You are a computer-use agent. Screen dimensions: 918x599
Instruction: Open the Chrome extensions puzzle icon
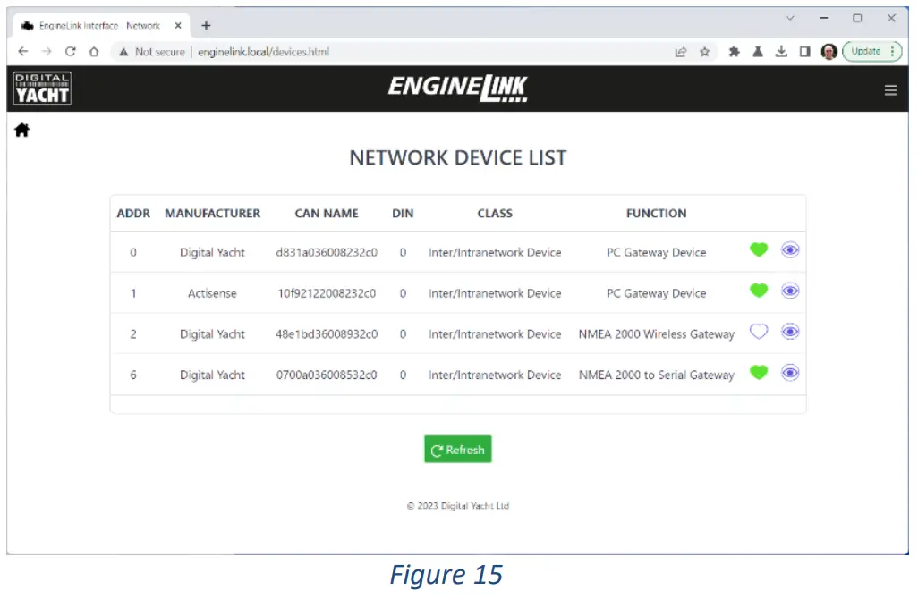734,51
